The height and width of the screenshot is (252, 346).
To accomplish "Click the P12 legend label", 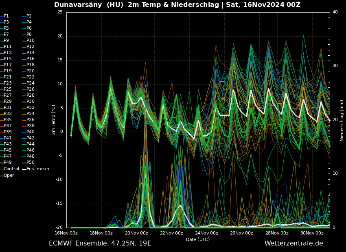I will [x=30, y=47].
